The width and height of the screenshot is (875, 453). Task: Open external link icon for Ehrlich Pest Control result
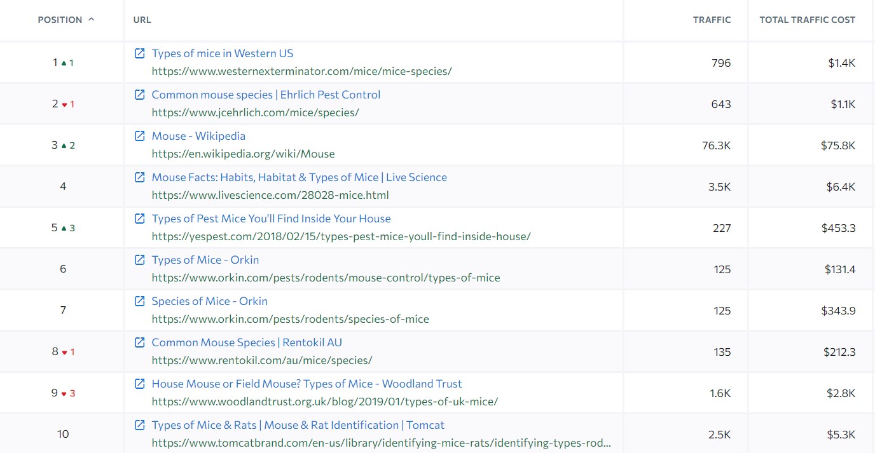(140, 95)
